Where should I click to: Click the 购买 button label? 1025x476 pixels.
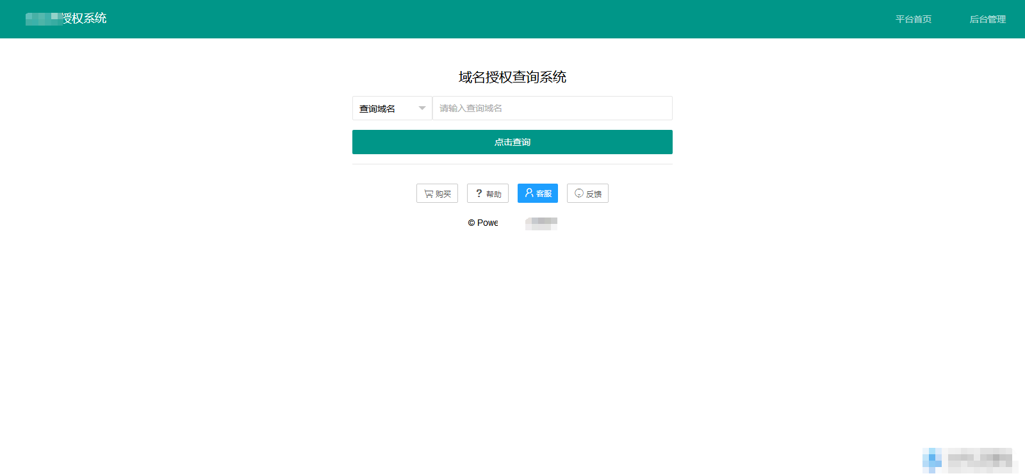[443, 194]
